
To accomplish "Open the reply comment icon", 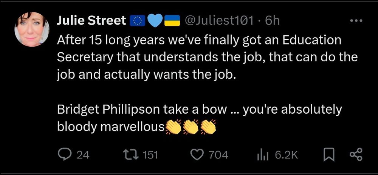I will pos(65,155).
